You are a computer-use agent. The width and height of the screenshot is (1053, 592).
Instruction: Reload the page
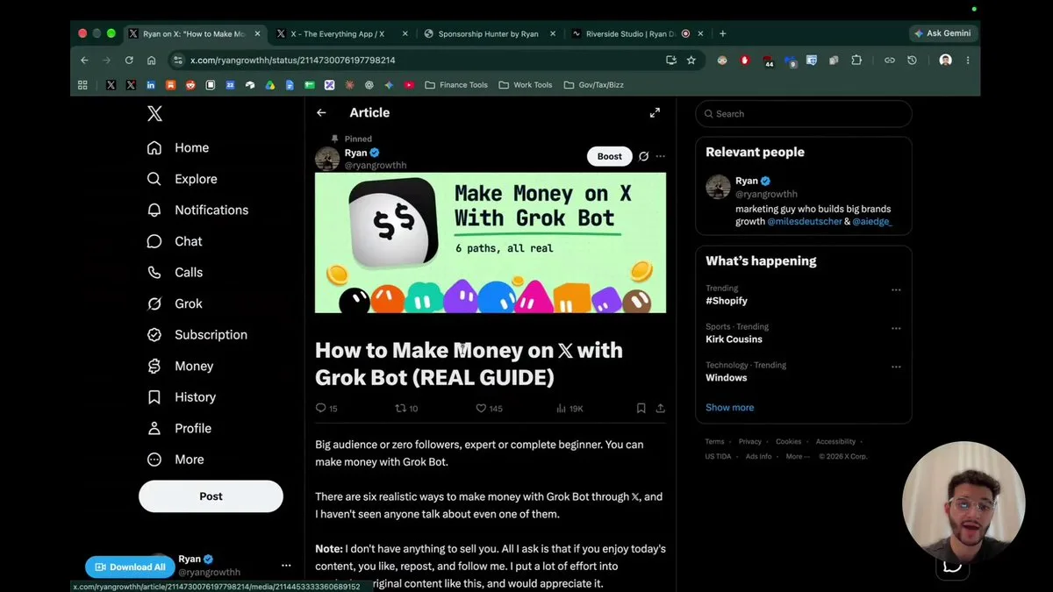129,61
